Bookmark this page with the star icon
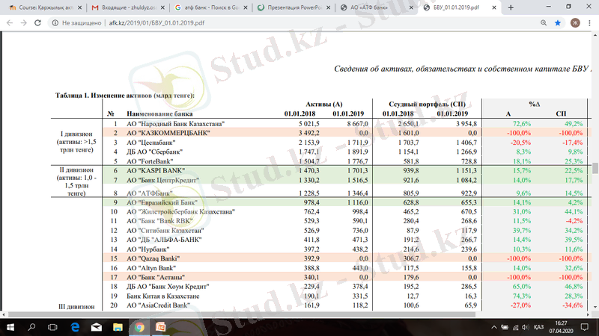Viewport: 599px width, 336px height. [557, 23]
